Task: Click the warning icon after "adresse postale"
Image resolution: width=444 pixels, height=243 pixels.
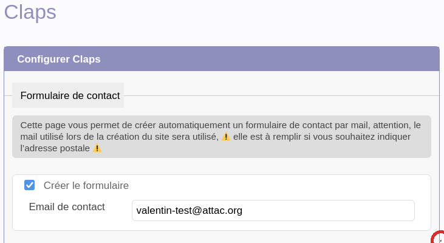Action: pyautogui.click(x=97, y=148)
